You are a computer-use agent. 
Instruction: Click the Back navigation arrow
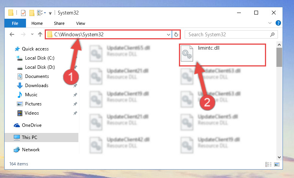pyautogui.click(x=12, y=34)
